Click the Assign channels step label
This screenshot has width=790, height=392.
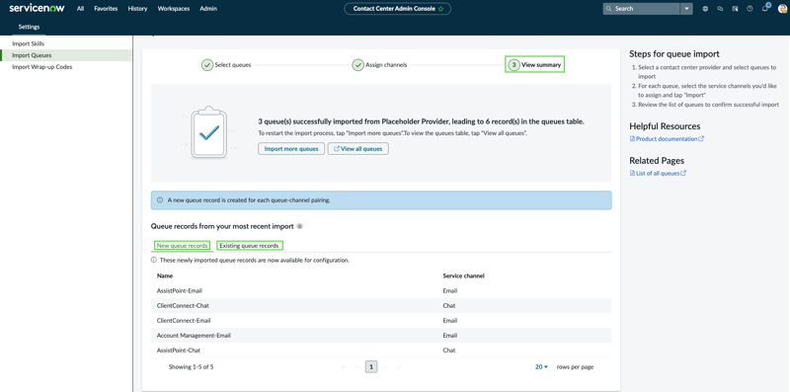386,65
